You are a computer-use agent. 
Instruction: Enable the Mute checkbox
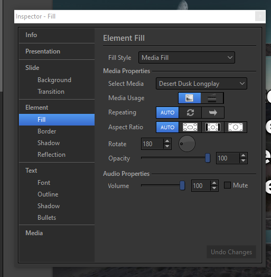click(227, 185)
